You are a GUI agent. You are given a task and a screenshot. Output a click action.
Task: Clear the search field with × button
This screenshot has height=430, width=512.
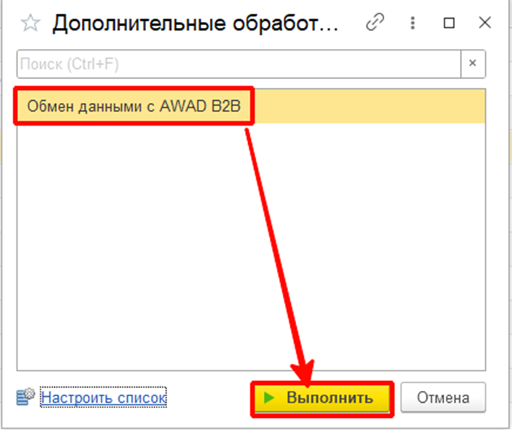click(x=473, y=64)
